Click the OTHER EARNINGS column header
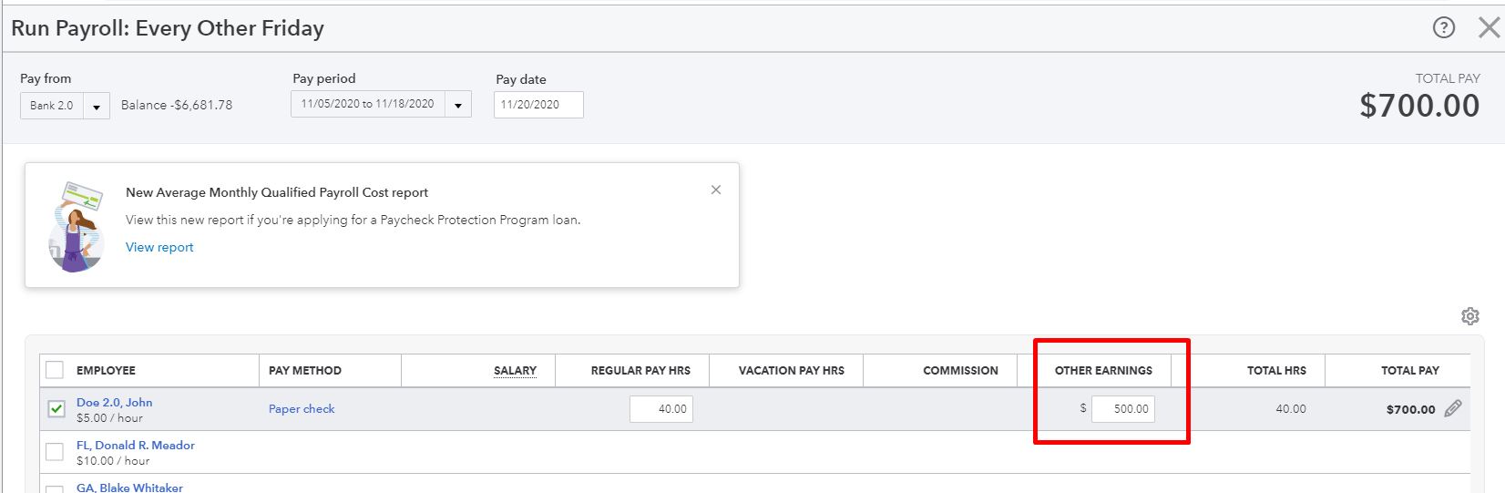Viewport: 1505px width, 493px height. (1103, 370)
